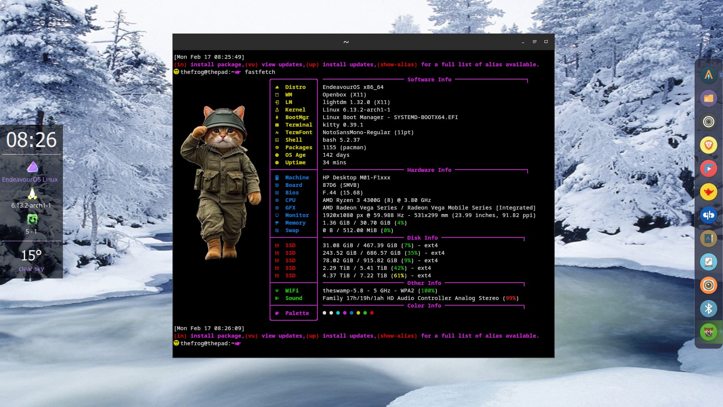Click 'HP Desktop M01-F1xxx' machine text
Image resolution: width=723 pixels, height=407 pixels.
point(356,177)
